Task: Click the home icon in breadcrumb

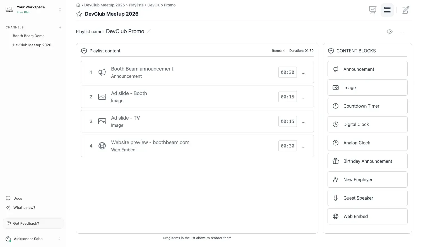Action: click(78, 5)
